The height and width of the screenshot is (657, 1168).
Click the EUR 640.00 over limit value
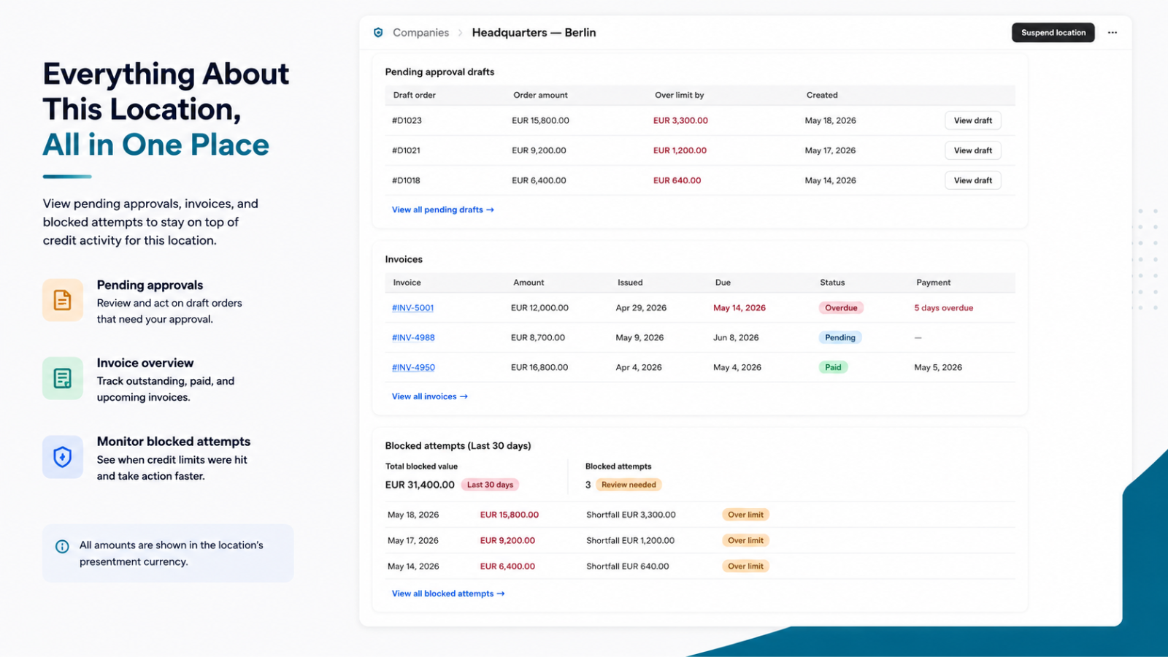677,180
